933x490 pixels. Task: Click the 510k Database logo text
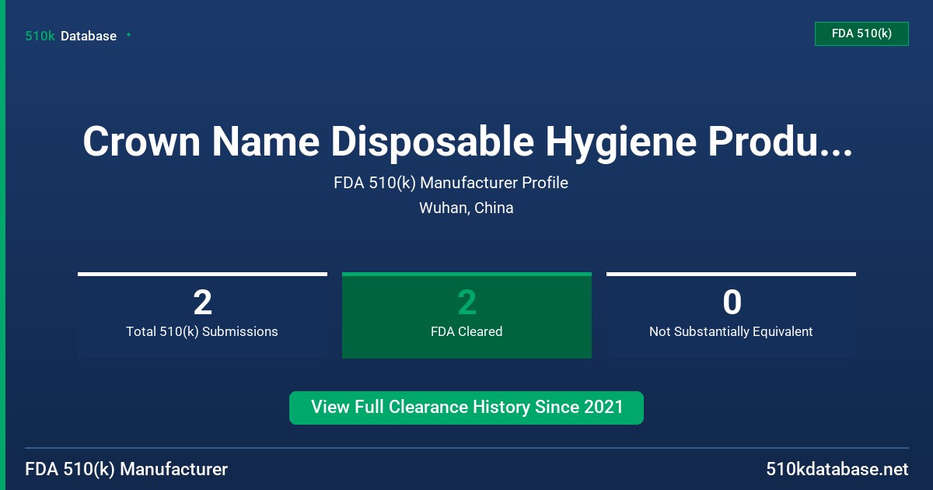(x=71, y=36)
